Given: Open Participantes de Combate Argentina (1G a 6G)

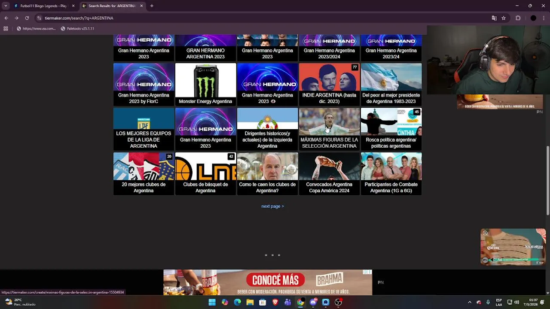Looking at the screenshot, I should 391,173.
